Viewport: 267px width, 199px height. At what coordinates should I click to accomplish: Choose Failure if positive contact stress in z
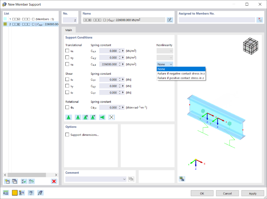pyautogui.click(x=181, y=78)
